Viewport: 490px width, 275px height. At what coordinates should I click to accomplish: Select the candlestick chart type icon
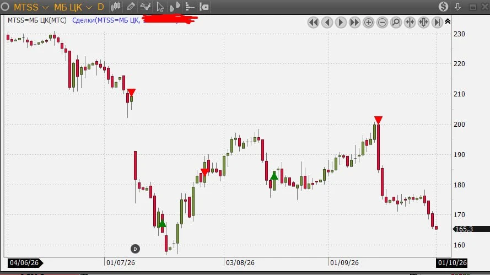pyautogui.click(x=115, y=7)
